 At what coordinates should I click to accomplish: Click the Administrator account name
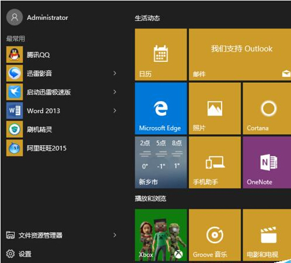pos(48,17)
